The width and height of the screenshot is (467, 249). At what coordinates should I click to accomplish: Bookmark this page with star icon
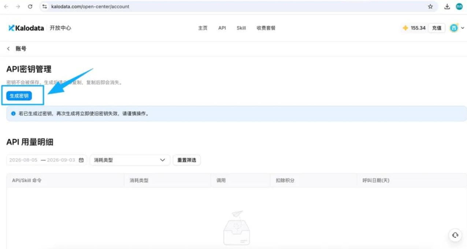[x=430, y=7]
